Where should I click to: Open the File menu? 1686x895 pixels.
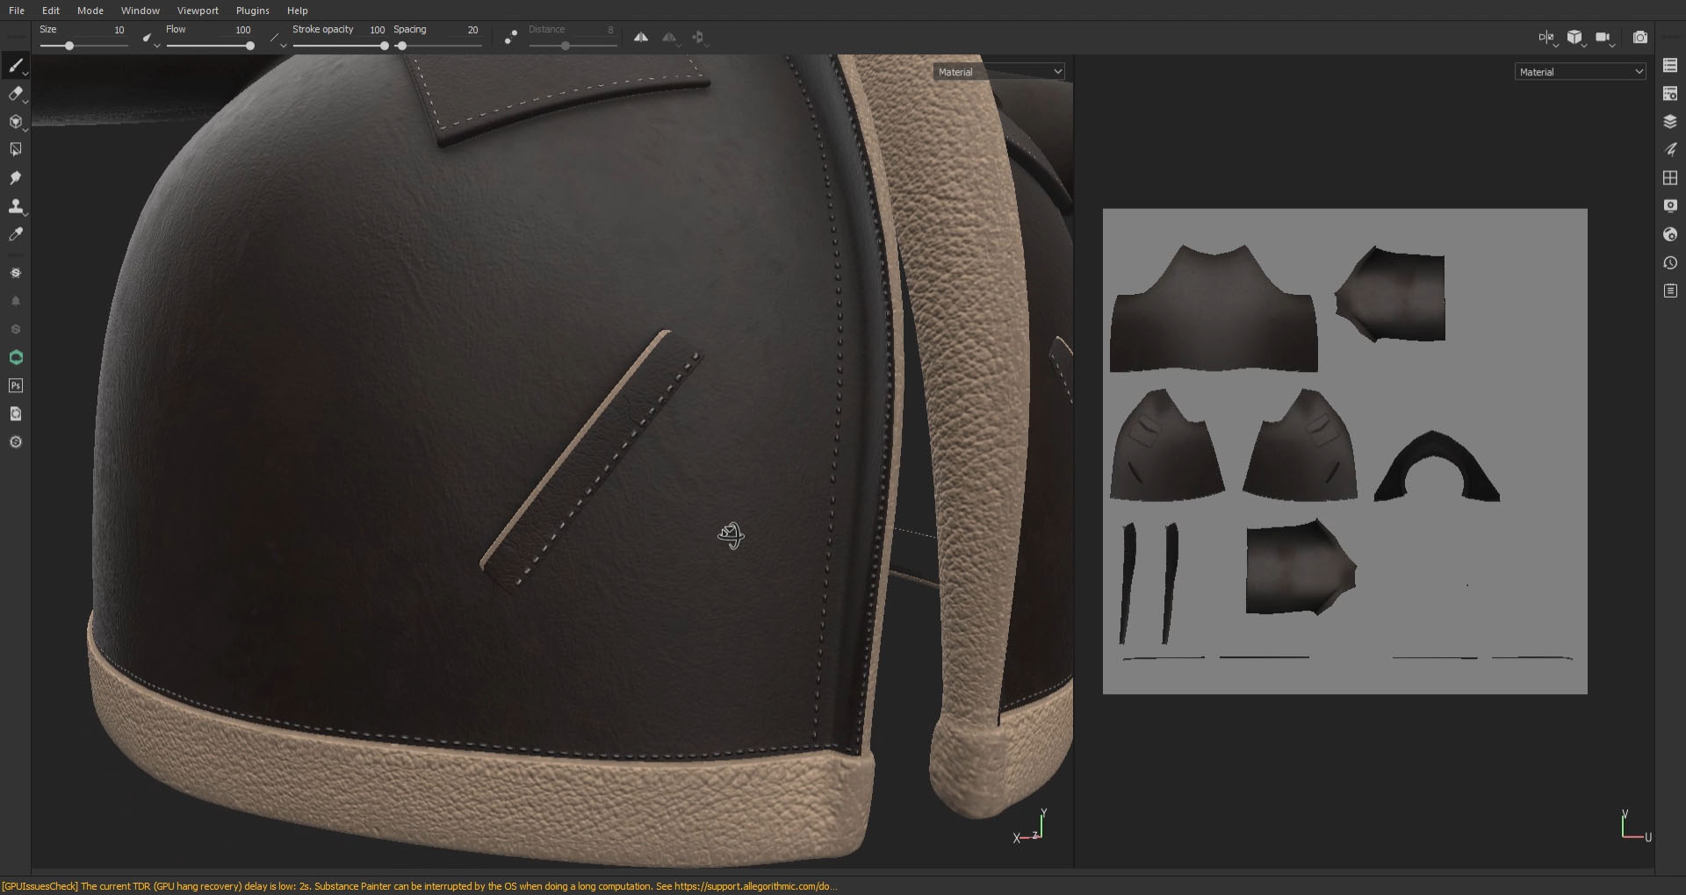[x=17, y=11]
